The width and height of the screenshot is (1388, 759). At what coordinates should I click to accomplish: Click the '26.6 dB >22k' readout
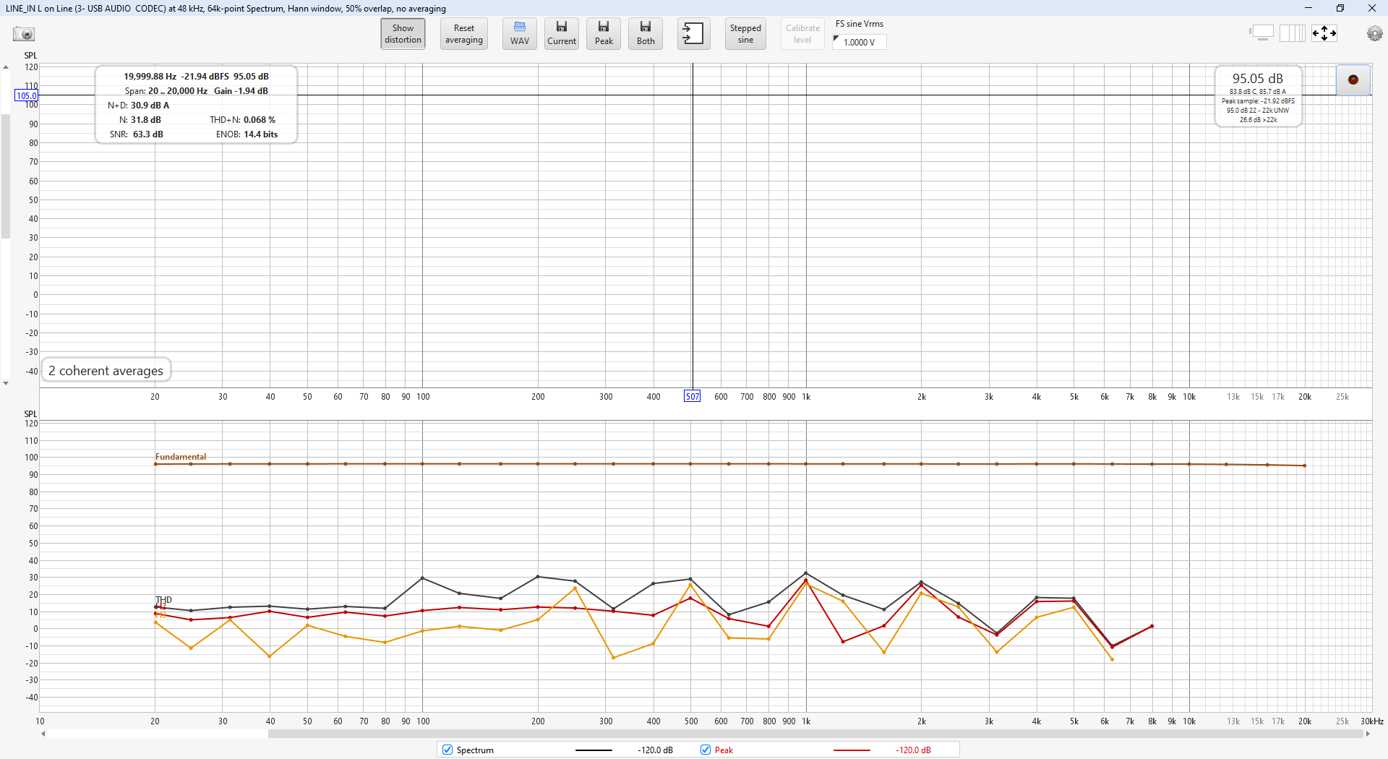click(x=1258, y=120)
